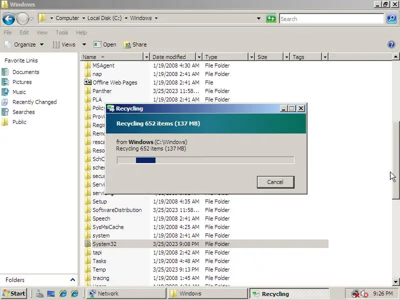Click the Search magnifier button
This screenshot has height=300, width=400.
pos(391,18)
